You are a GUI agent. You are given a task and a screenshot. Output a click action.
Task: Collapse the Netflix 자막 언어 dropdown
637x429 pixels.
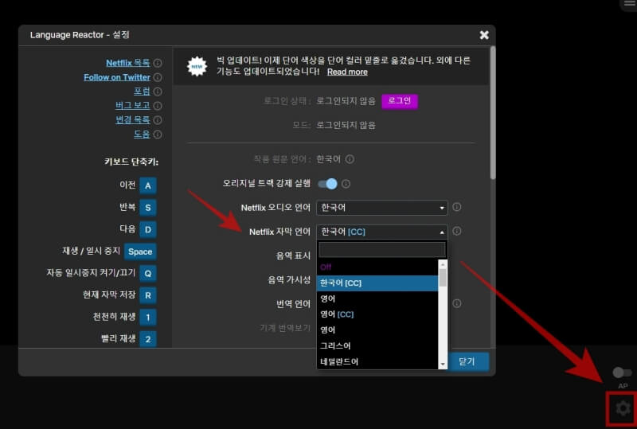pyautogui.click(x=382, y=232)
